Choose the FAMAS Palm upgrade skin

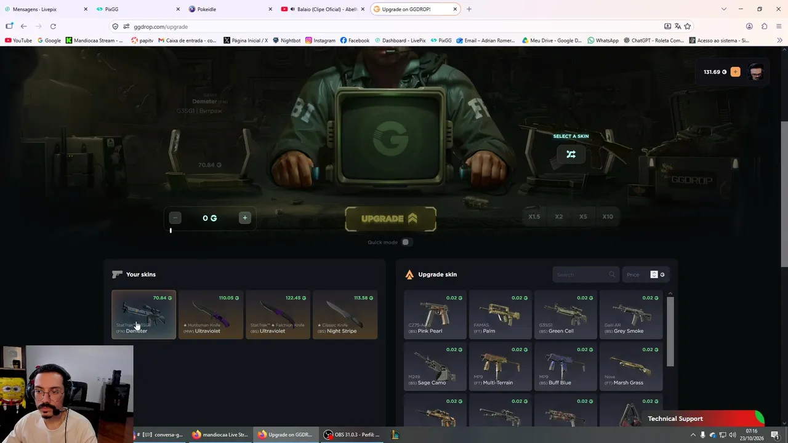[x=501, y=314]
